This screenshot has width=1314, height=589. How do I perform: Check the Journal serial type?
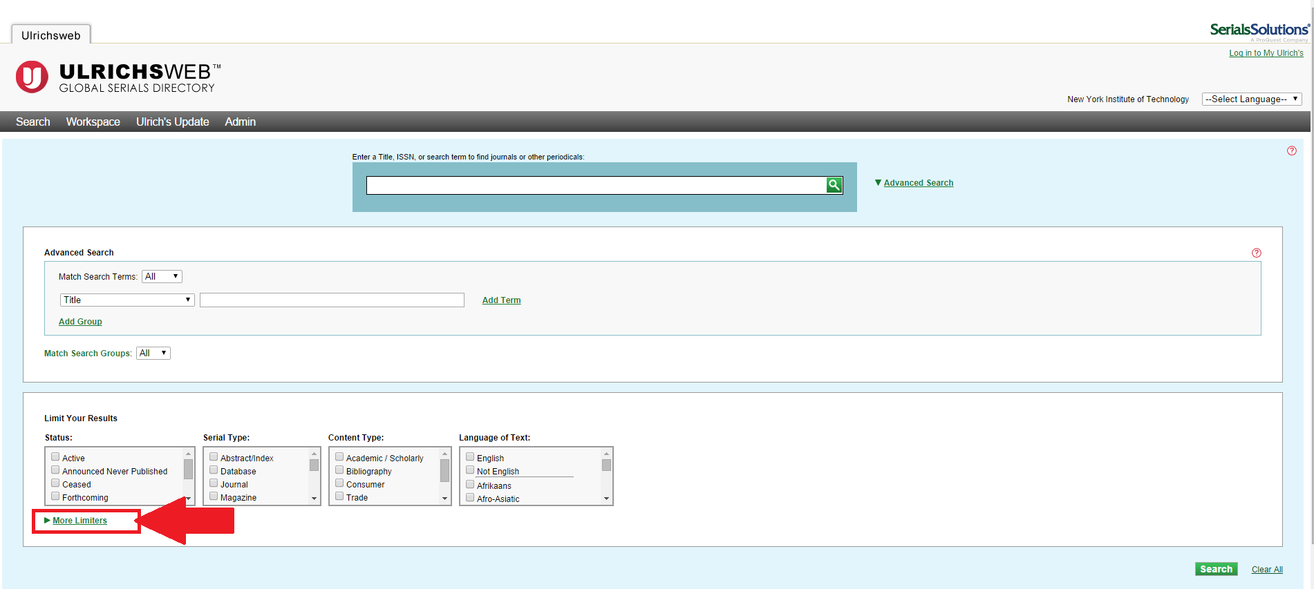pyautogui.click(x=214, y=483)
